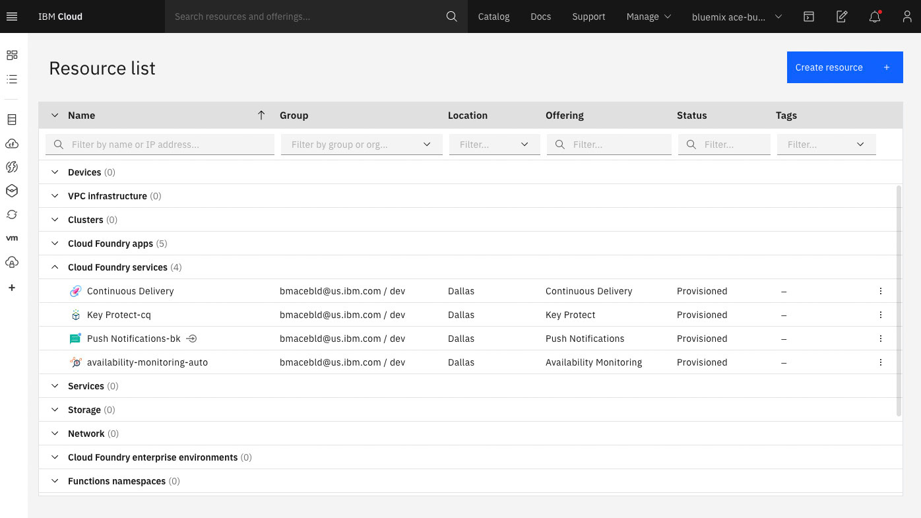Open Catalog in the header
The height and width of the screenshot is (518, 921).
[x=493, y=16]
